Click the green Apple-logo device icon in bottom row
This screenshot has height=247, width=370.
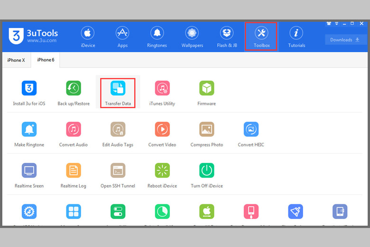pos(206,211)
